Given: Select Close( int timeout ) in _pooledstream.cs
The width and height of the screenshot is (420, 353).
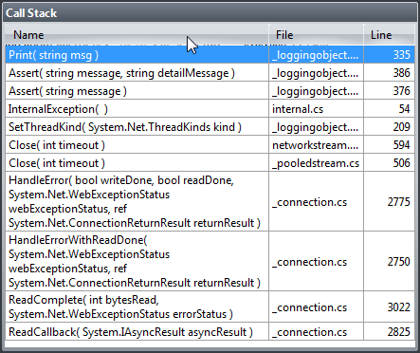Looking at the screenshot, I should pyautogui.click(x=210, y=163).
